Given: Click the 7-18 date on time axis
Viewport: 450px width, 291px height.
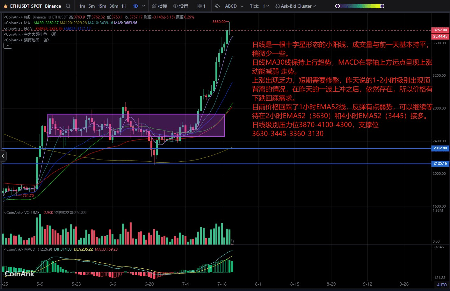Looking at the screenshot, I should click(x=222, y=284).
